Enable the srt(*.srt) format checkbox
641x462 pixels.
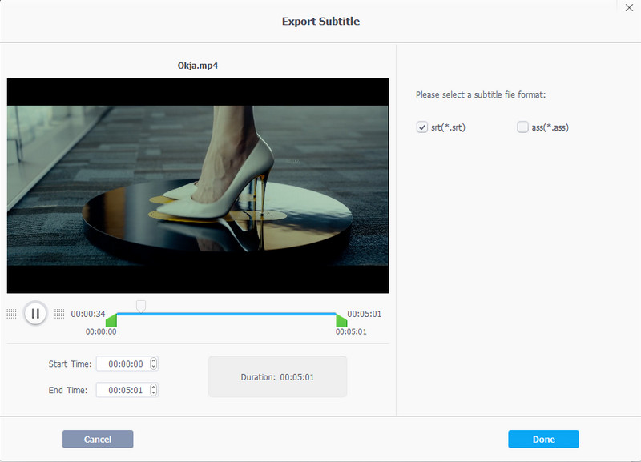[422, 127]
